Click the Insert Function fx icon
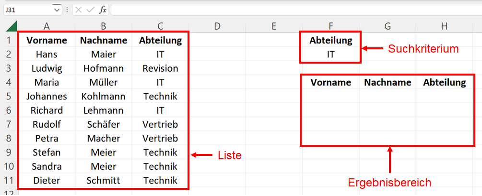This screenshot has height=196, width=482. [103, 10]
